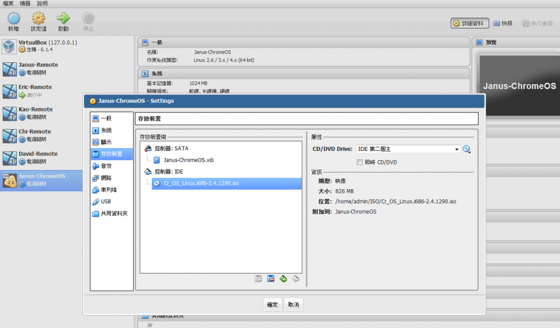The width and height of the screenshot is (560, 328).
Task: Open the 檔案 (File) menu
Action: point(8,4)
